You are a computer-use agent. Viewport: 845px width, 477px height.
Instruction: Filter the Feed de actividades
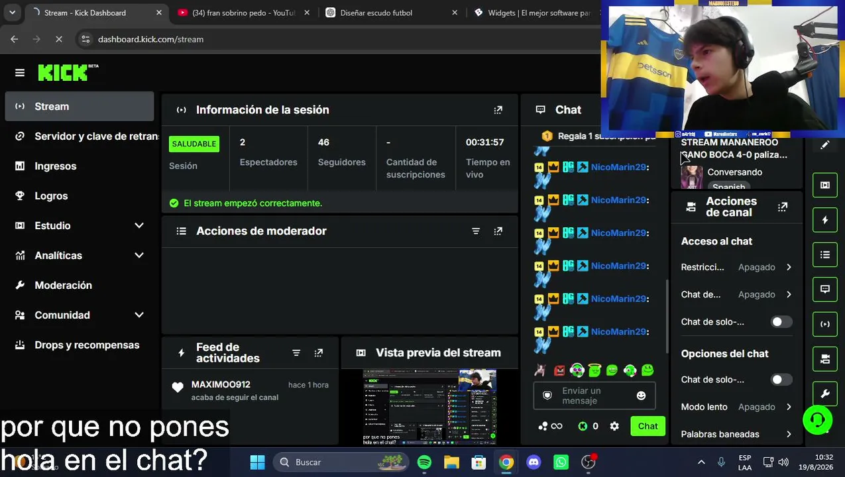point(296,353)
